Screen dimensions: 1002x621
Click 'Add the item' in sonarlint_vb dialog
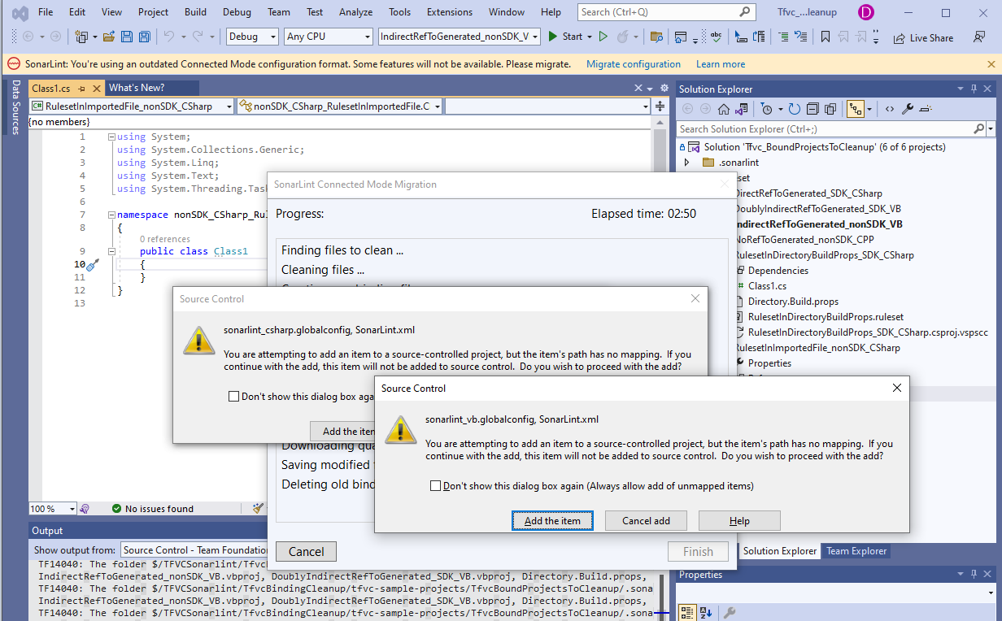click(x=552, y=520)
